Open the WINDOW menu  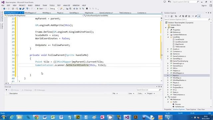point(76,5)
